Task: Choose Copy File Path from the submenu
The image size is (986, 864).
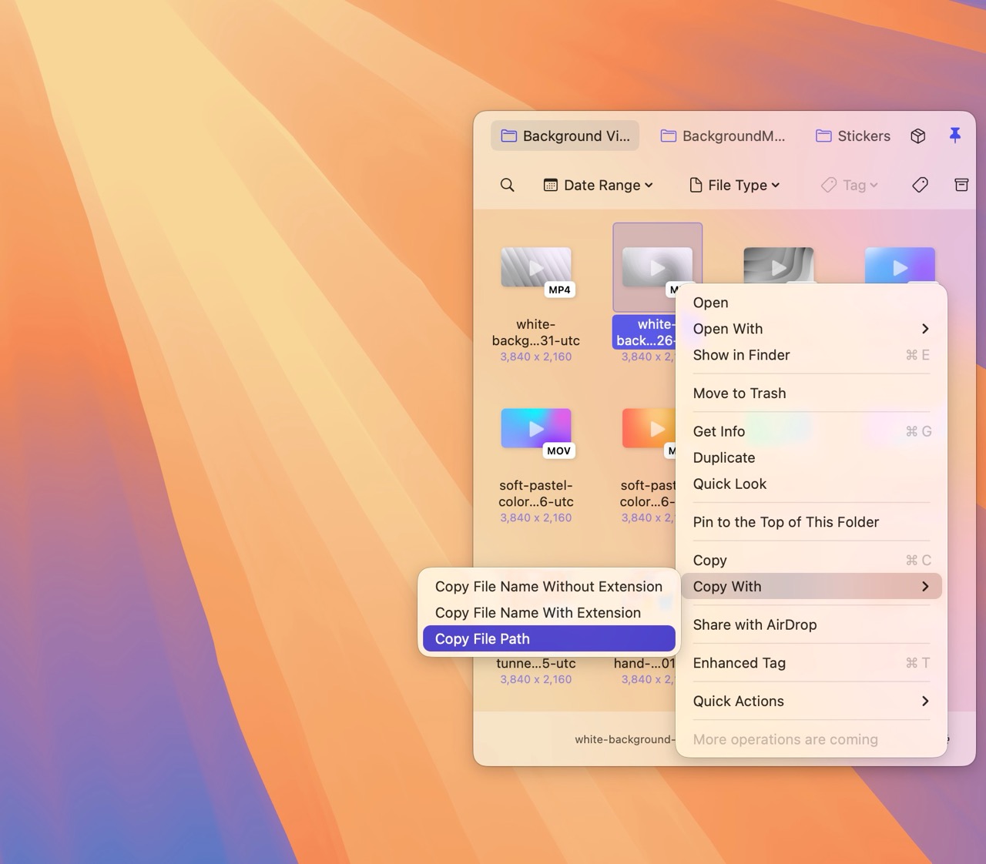Action: tap(481, 638)
